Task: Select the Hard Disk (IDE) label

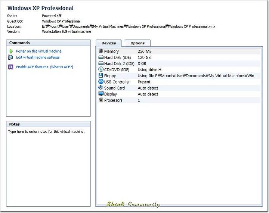Action: (x=118, y=57)
